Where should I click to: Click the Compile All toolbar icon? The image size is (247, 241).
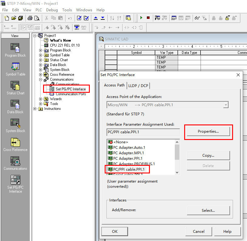tap(86, 18)
